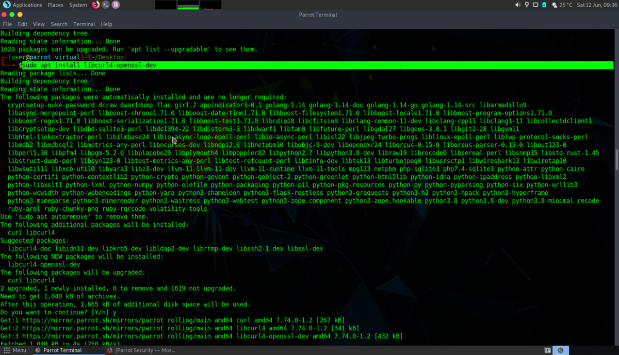Click the '2 upgraded, 1 newly installed' summary line

click(x=118, y=289)
